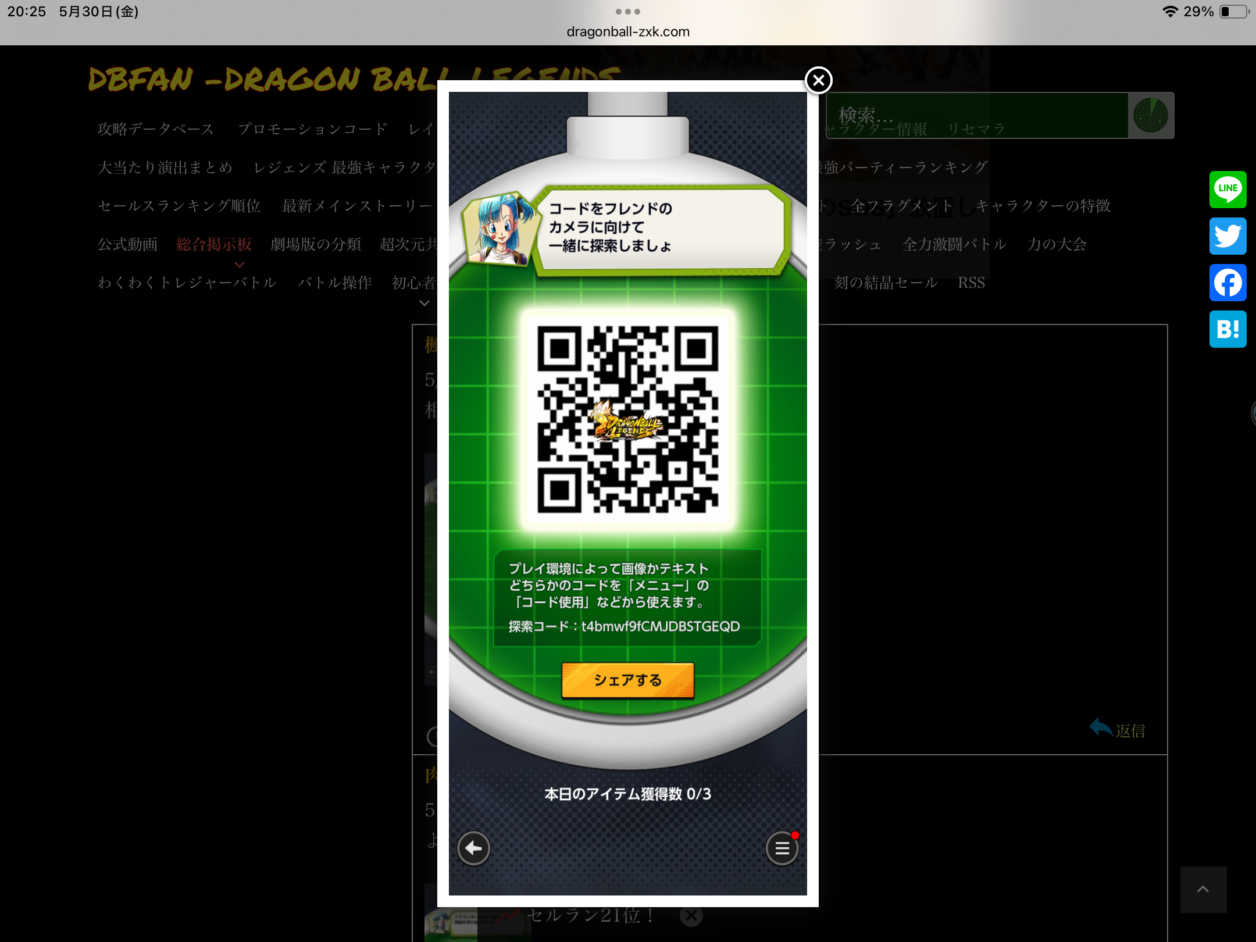Open リセマラ link near search box
Viewport: 1256px width, 942px height.
tap(976, 129)
